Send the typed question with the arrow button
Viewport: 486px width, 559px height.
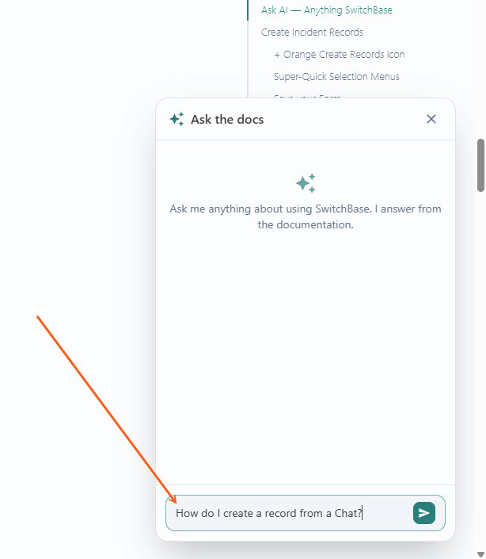pyautogui.click(x=423, y=513)
